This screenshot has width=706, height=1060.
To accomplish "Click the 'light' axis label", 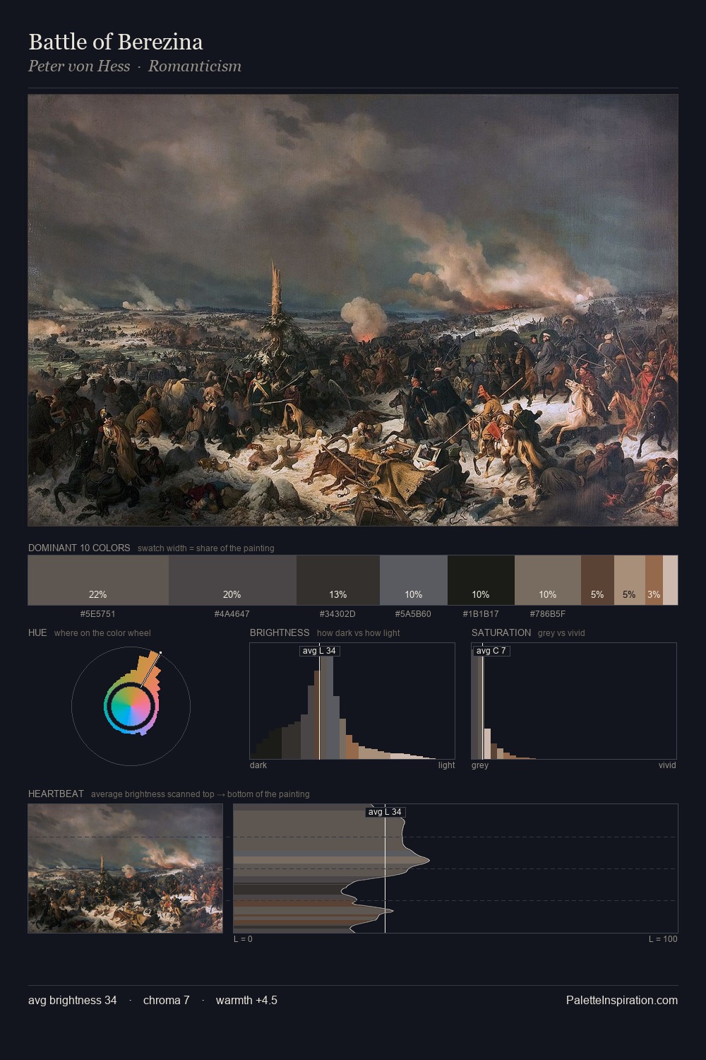I will (x=447, y=765).
